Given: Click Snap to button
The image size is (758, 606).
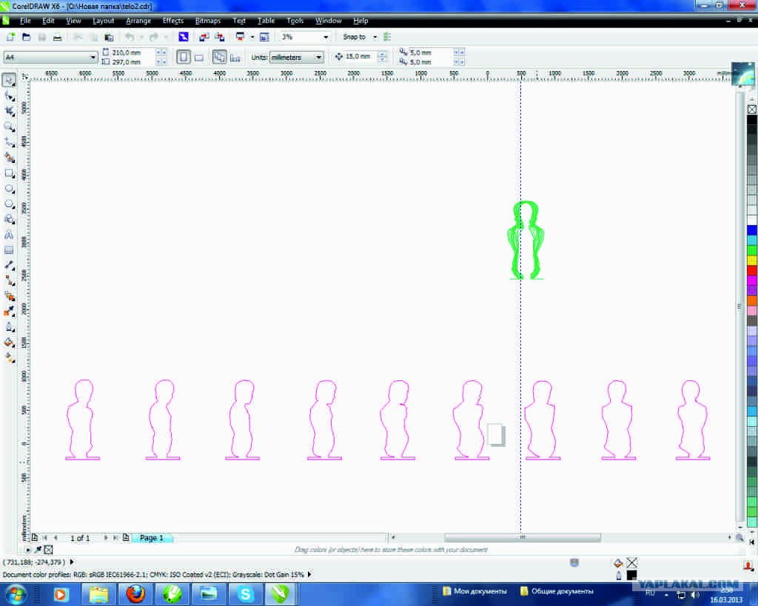Looking at the screenshot, I should pyautogui.click(x=355, y=37).
